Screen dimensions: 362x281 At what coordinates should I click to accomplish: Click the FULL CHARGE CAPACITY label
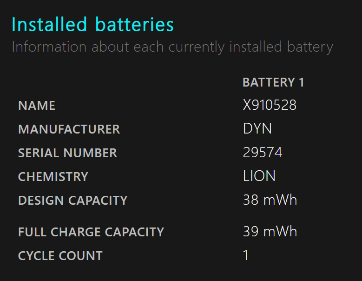(x=91, y=232)
